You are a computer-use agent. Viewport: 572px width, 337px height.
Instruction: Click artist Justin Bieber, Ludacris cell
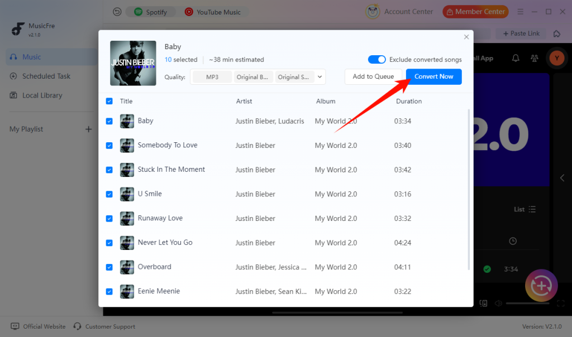[270, 121]
